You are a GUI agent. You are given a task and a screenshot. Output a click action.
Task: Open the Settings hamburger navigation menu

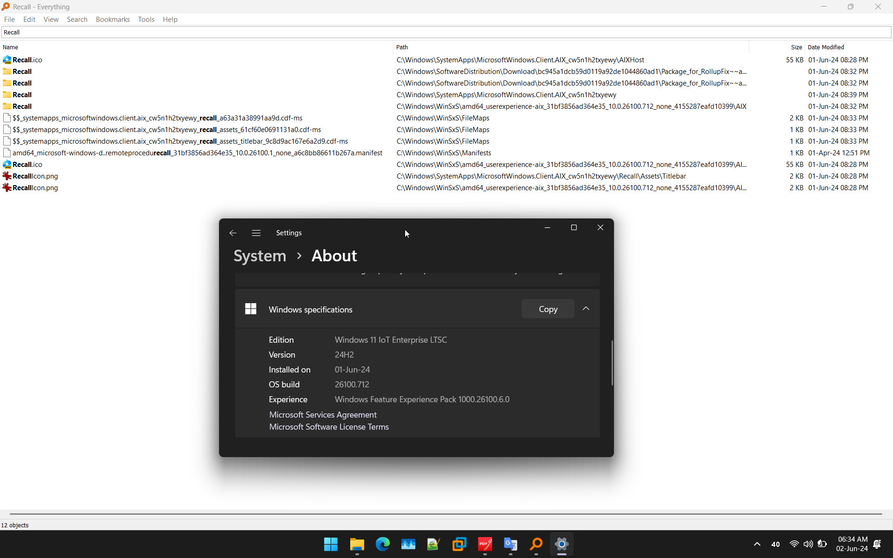256,233
